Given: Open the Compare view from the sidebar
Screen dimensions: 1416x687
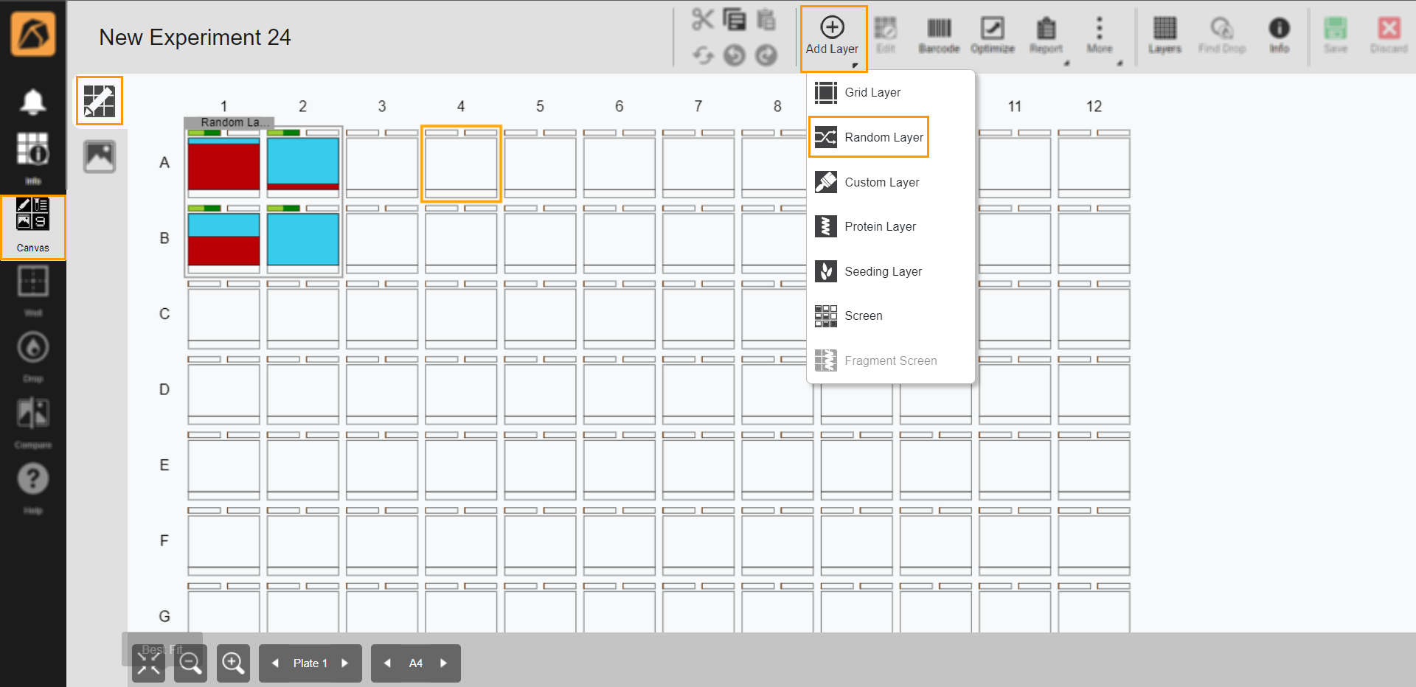Looking at the screenshot, I should point(32,413).
